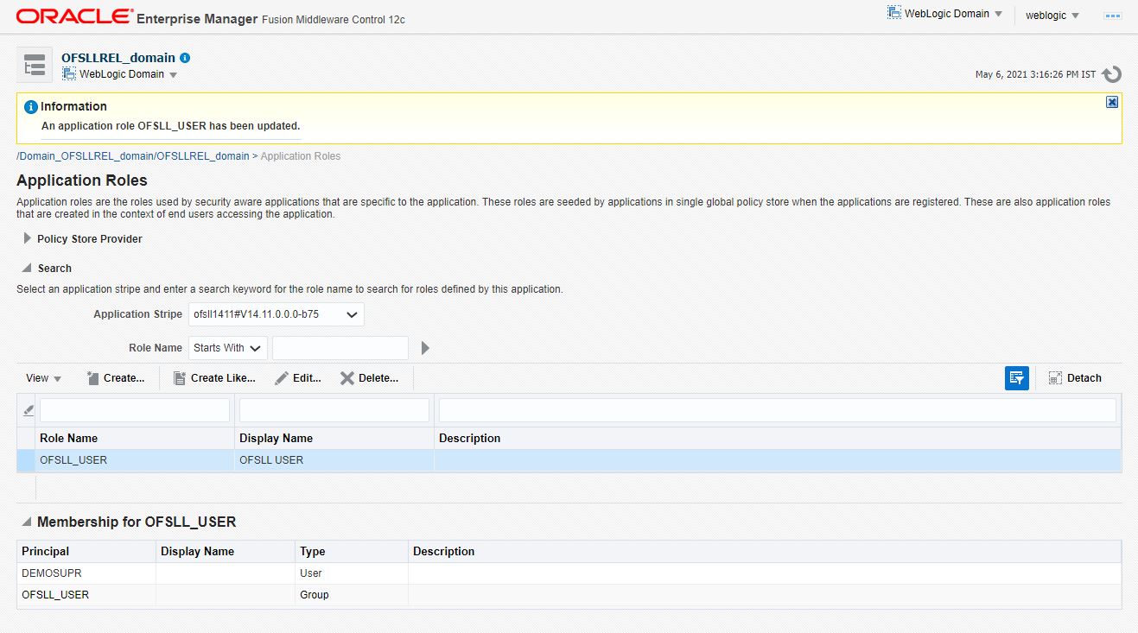Select the OFSLL_USER role row
This screenshot has height=633, width=1138.
(x=569, y=460)
